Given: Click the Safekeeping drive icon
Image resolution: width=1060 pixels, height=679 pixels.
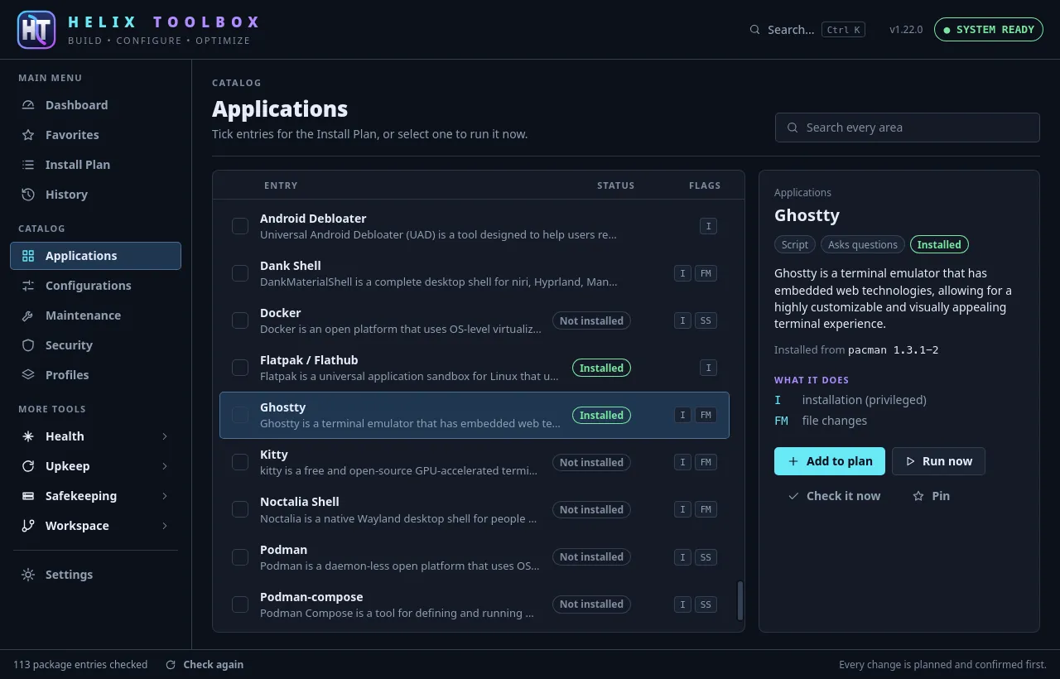Looking at the screenshot, I should click(x=28, y=496).
